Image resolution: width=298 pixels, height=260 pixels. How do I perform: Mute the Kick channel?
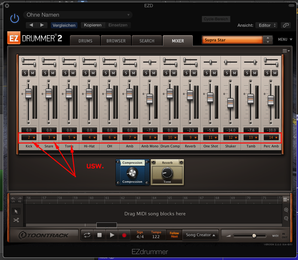pyautogui.click(x=33, y=73)
